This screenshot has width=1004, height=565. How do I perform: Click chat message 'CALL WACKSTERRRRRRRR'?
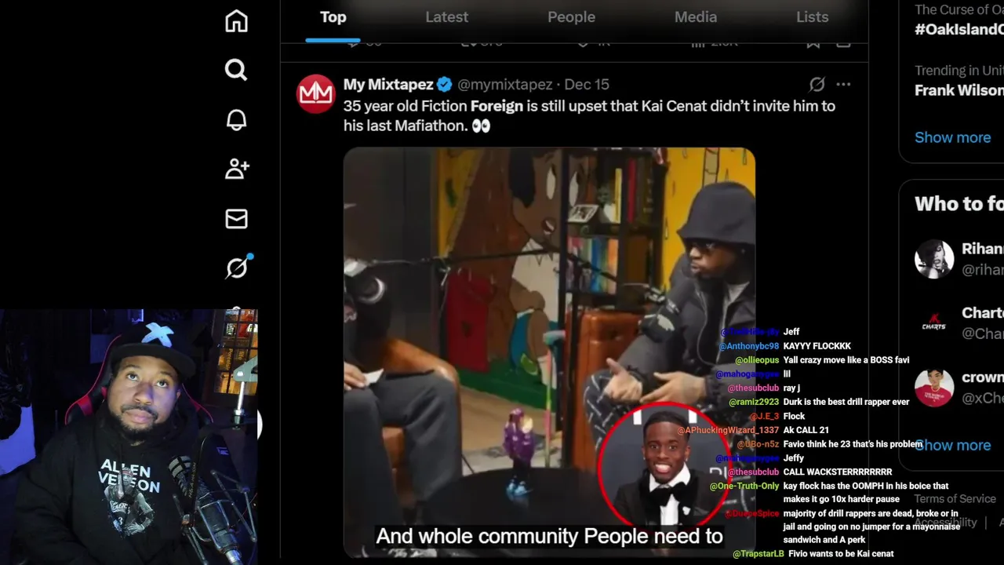click(x=838, y=472)
